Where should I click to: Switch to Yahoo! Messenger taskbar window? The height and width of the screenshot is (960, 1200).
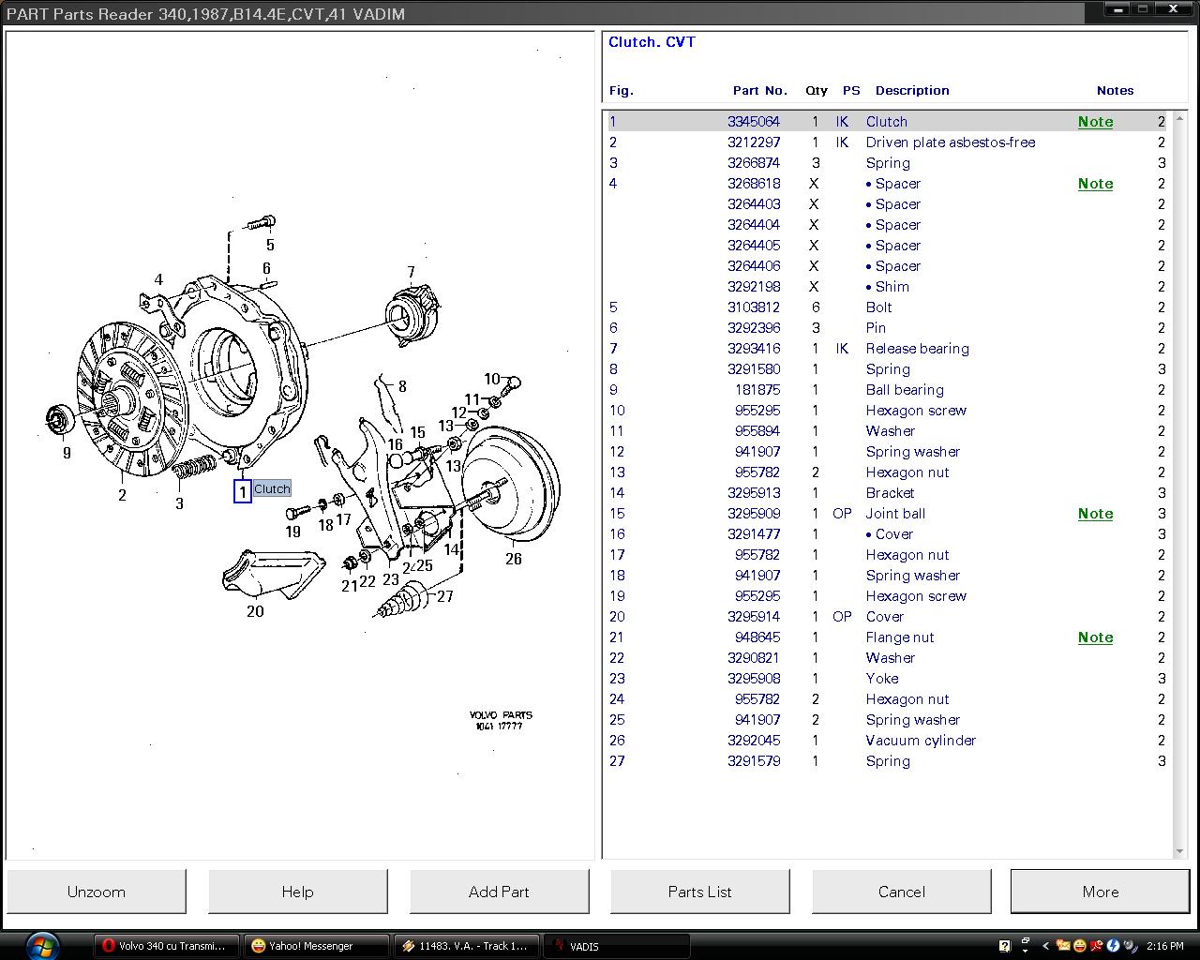point(317,946)
